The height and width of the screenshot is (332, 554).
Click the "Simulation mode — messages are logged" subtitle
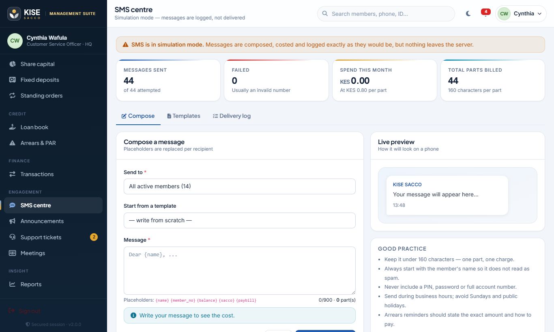(180, 18)
